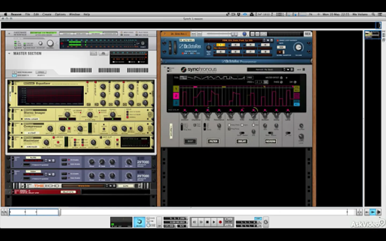Click the Stop button in the transport
386x241 pixels.
[207, 222]
